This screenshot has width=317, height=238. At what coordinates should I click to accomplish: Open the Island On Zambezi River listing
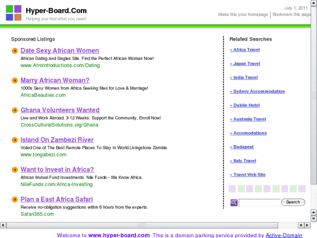[x=57, y=140]
